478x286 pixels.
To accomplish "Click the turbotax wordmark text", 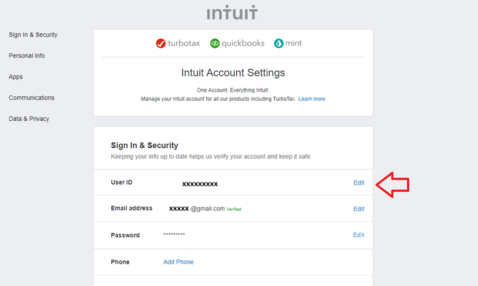I will click(184, 44).
